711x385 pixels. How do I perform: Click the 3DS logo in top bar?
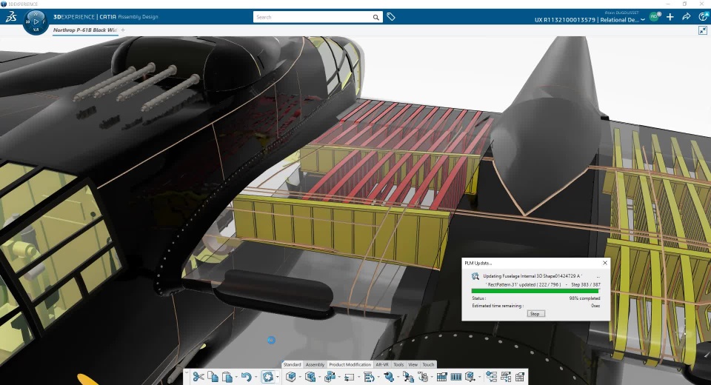pos(11,17)
